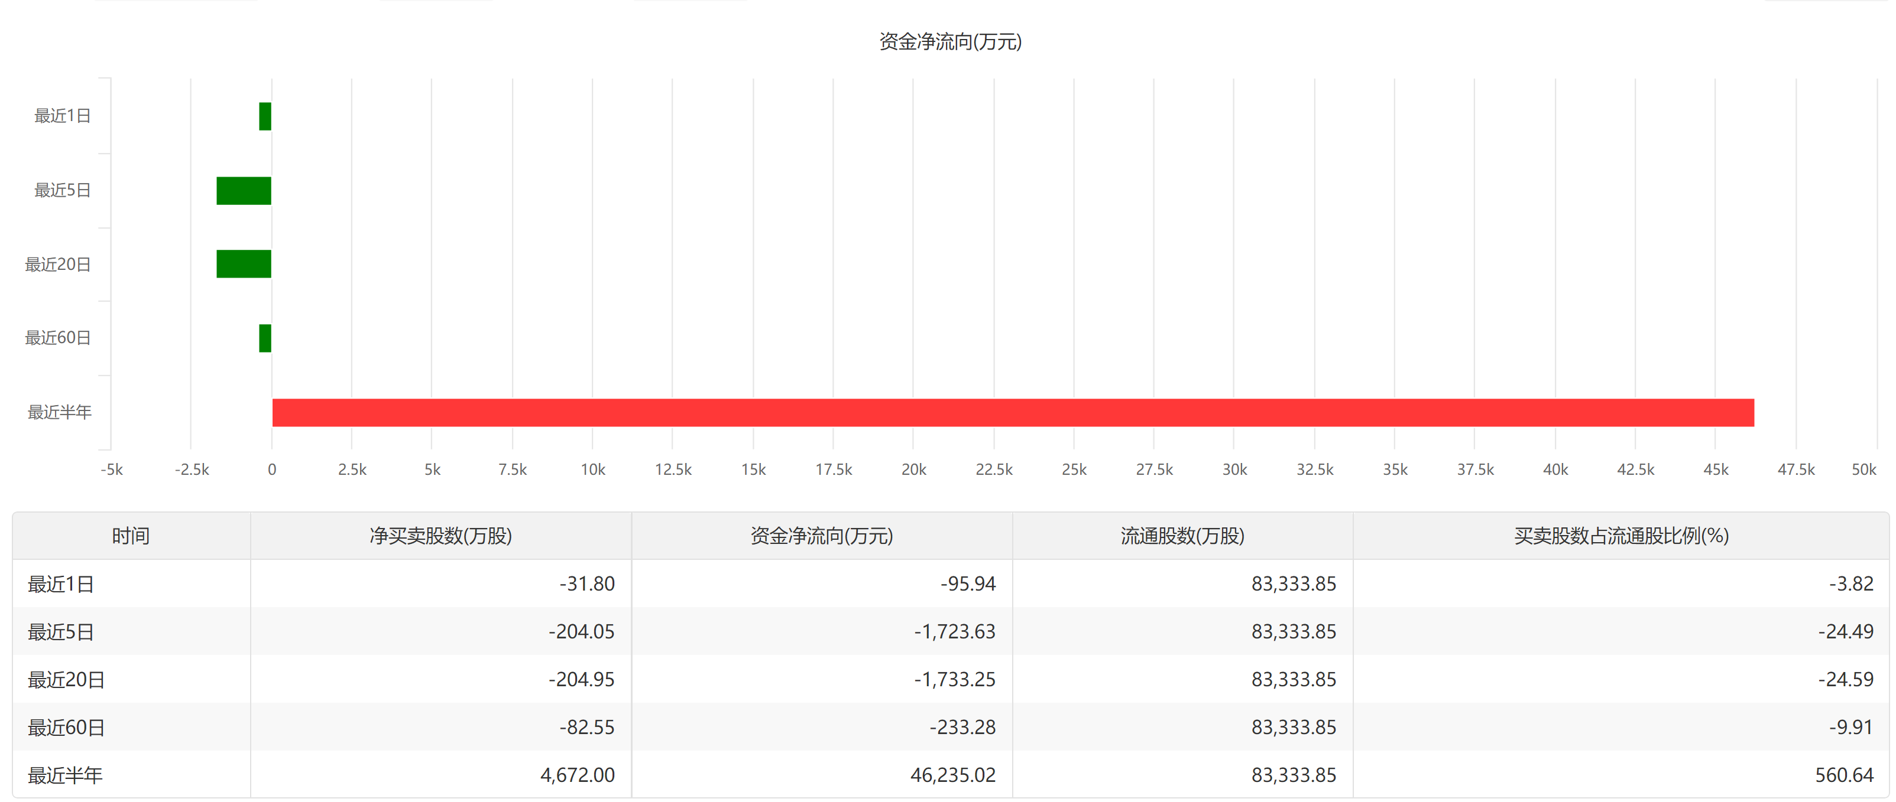Image resolution: width=1896 pixels, height=802 pixels.
Task: Click the 最近半年 y-axis label in chart
Action: pyautogui.click(x=60, y=412)
